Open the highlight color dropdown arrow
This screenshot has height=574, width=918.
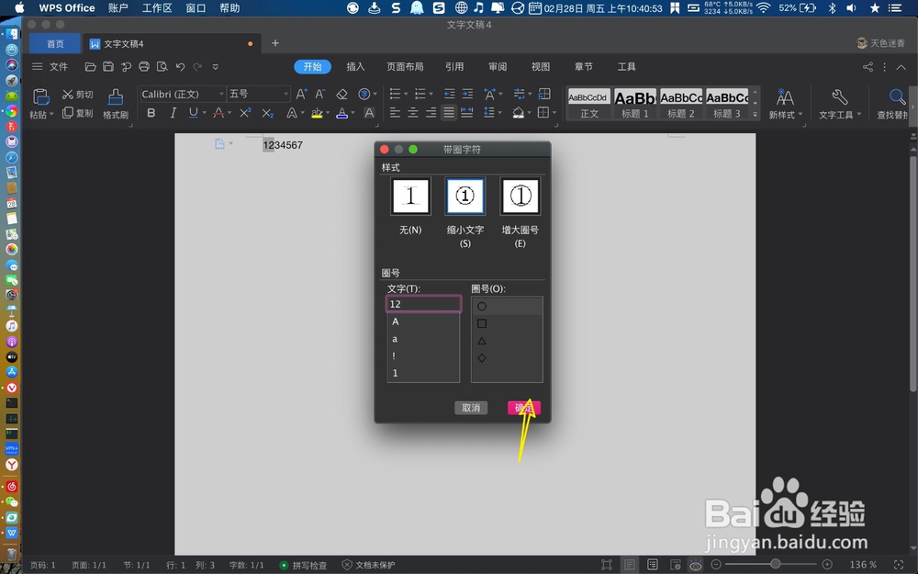tap(328, 112)
